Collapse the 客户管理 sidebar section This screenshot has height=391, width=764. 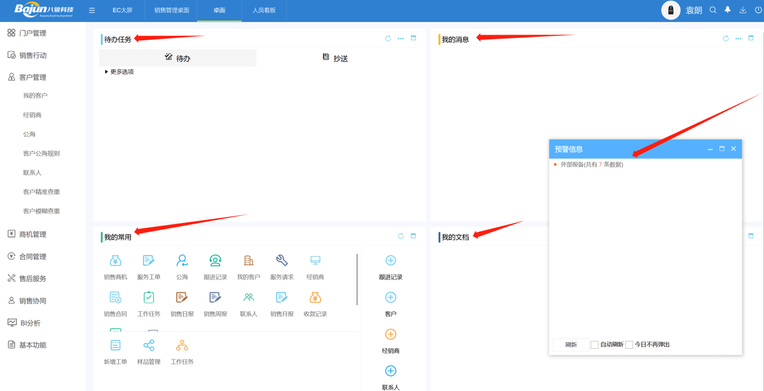(x=33, y=77)
